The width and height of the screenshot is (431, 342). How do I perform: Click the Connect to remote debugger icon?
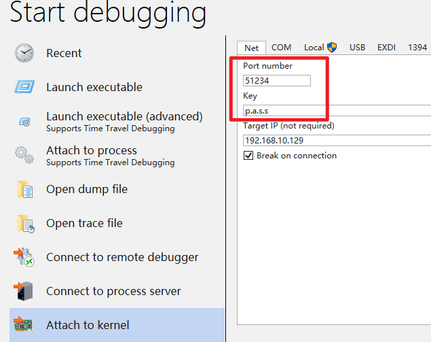pos(24,257)
